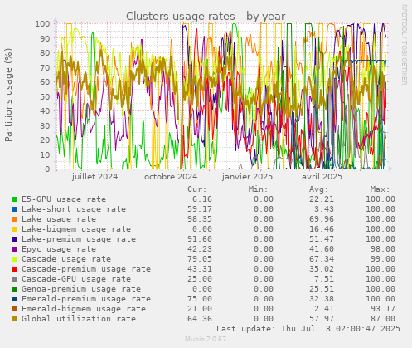Click the Lake-short blue legend swatch
The height and width of the screenshot is (348, 412).
click(14, 209)
